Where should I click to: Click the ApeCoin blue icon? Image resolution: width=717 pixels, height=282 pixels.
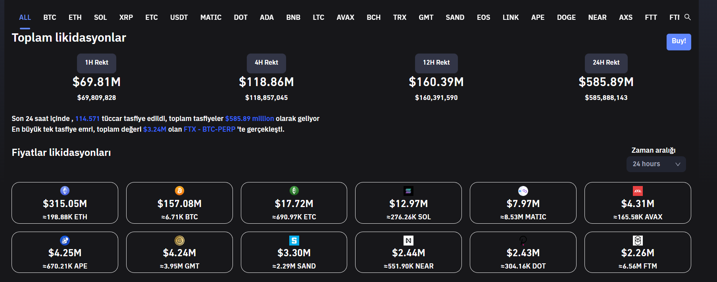pyautogui.click(x=65, y=240)
